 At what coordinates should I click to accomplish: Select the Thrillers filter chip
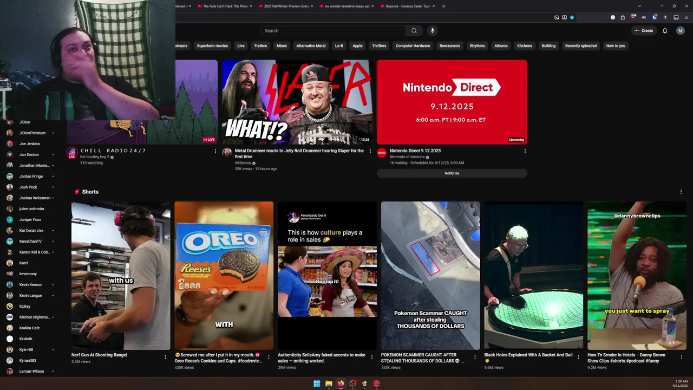379,46
